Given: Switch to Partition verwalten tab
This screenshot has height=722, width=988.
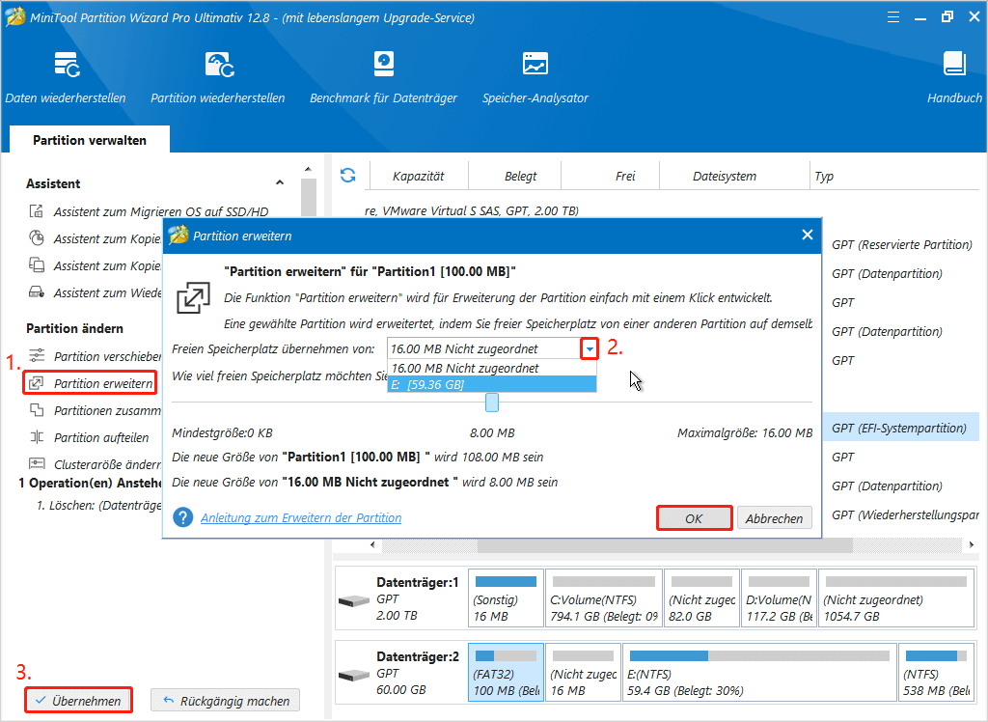Looking at the screenshot, I should click(90, 140).
